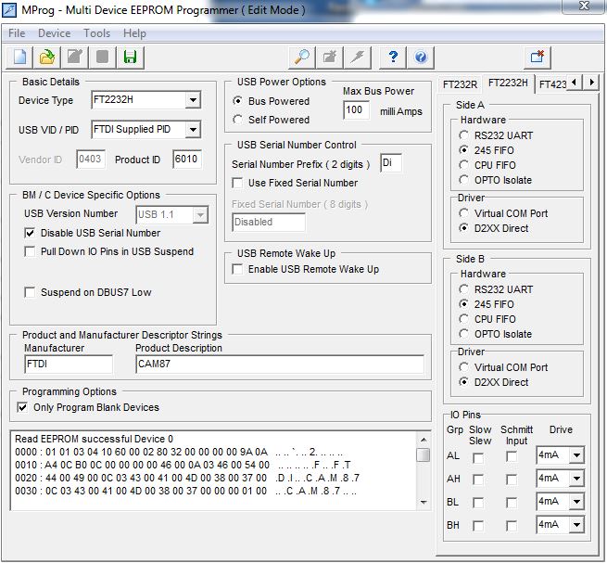Open the File menu
This screenshot has width=607, height=563.
point(17,33)
